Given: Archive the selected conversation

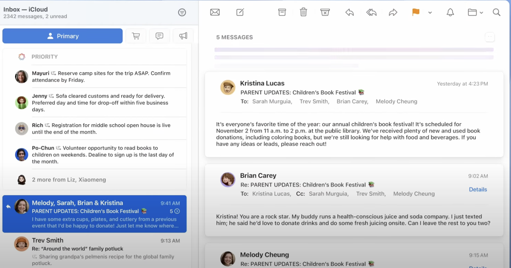Looking at the screenshot, I should click(x=282, y=12).
